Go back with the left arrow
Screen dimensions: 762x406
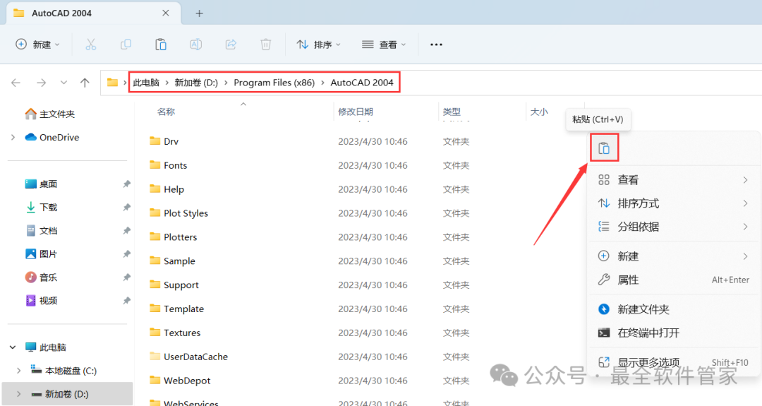tap(16, 83)
